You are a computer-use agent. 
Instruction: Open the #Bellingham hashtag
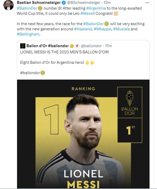pyautogui.click(x=28, y=34)
